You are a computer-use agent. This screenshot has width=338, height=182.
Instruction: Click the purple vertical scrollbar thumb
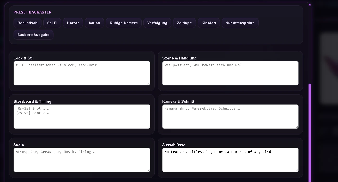(x=310, y=133)
